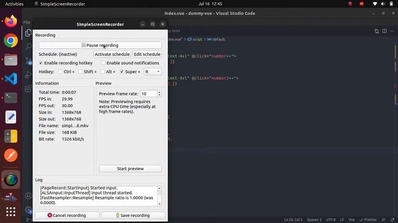Tick the Ctrl + hotkey checkbox
This screenshot has width=398, height=223.
click(60, 72)
